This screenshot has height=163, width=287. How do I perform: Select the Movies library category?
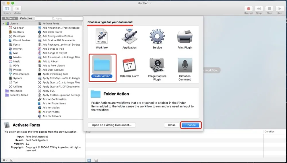click(17, 57)
